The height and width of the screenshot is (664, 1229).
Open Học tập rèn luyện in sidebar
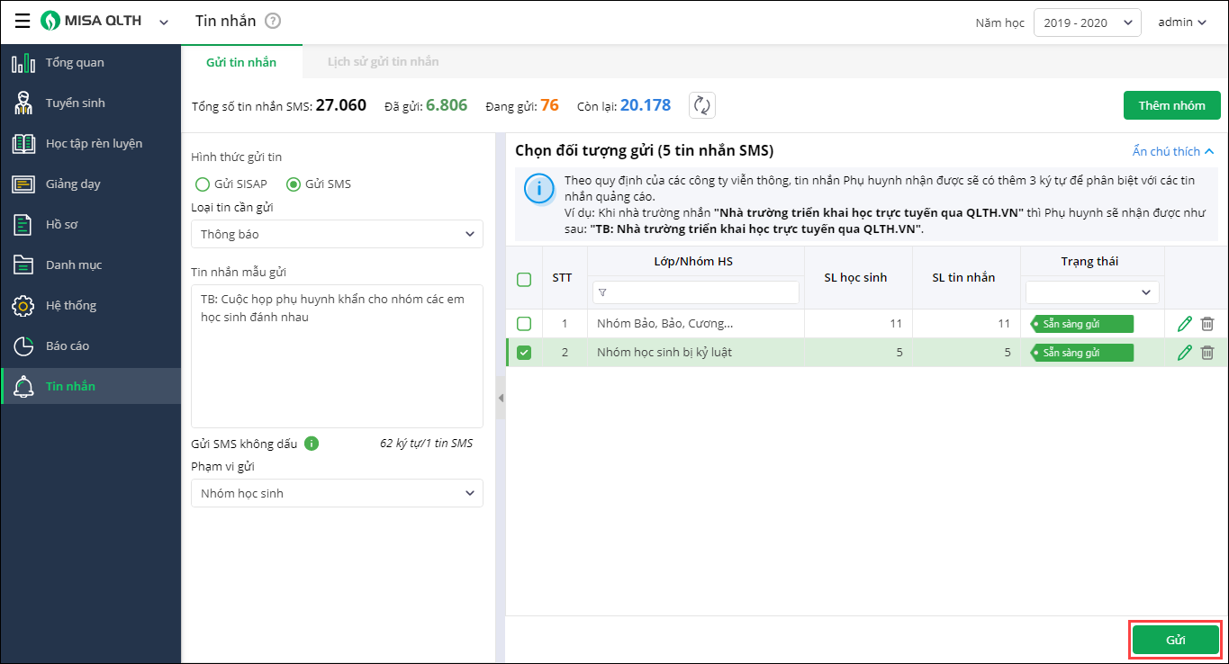(91, 144)
